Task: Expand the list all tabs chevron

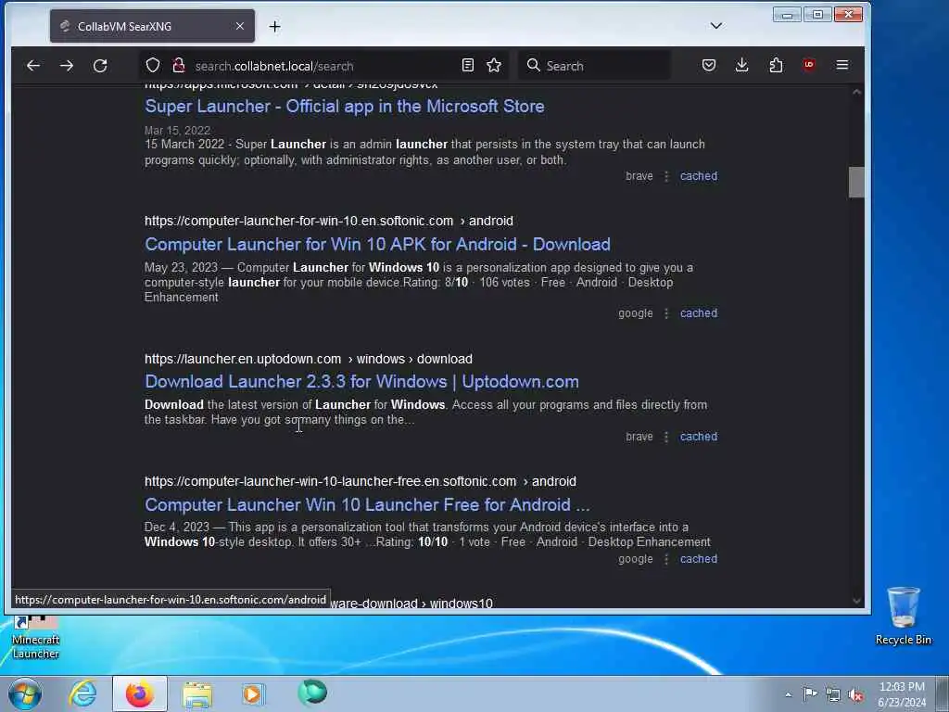Action: pos(716,26)
